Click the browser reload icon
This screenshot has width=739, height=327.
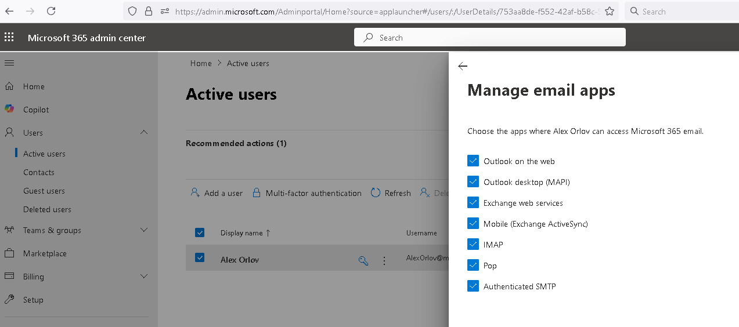tap(51, 11)
